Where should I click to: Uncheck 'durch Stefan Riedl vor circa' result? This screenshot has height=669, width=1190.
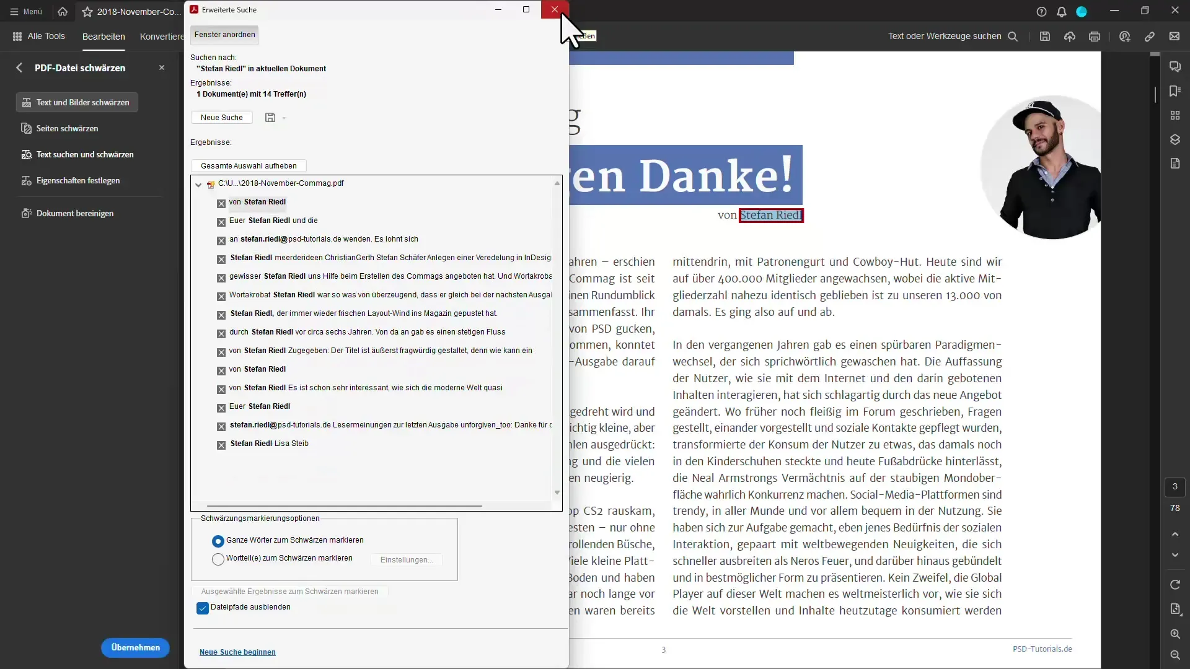click(x=221, y=333)
